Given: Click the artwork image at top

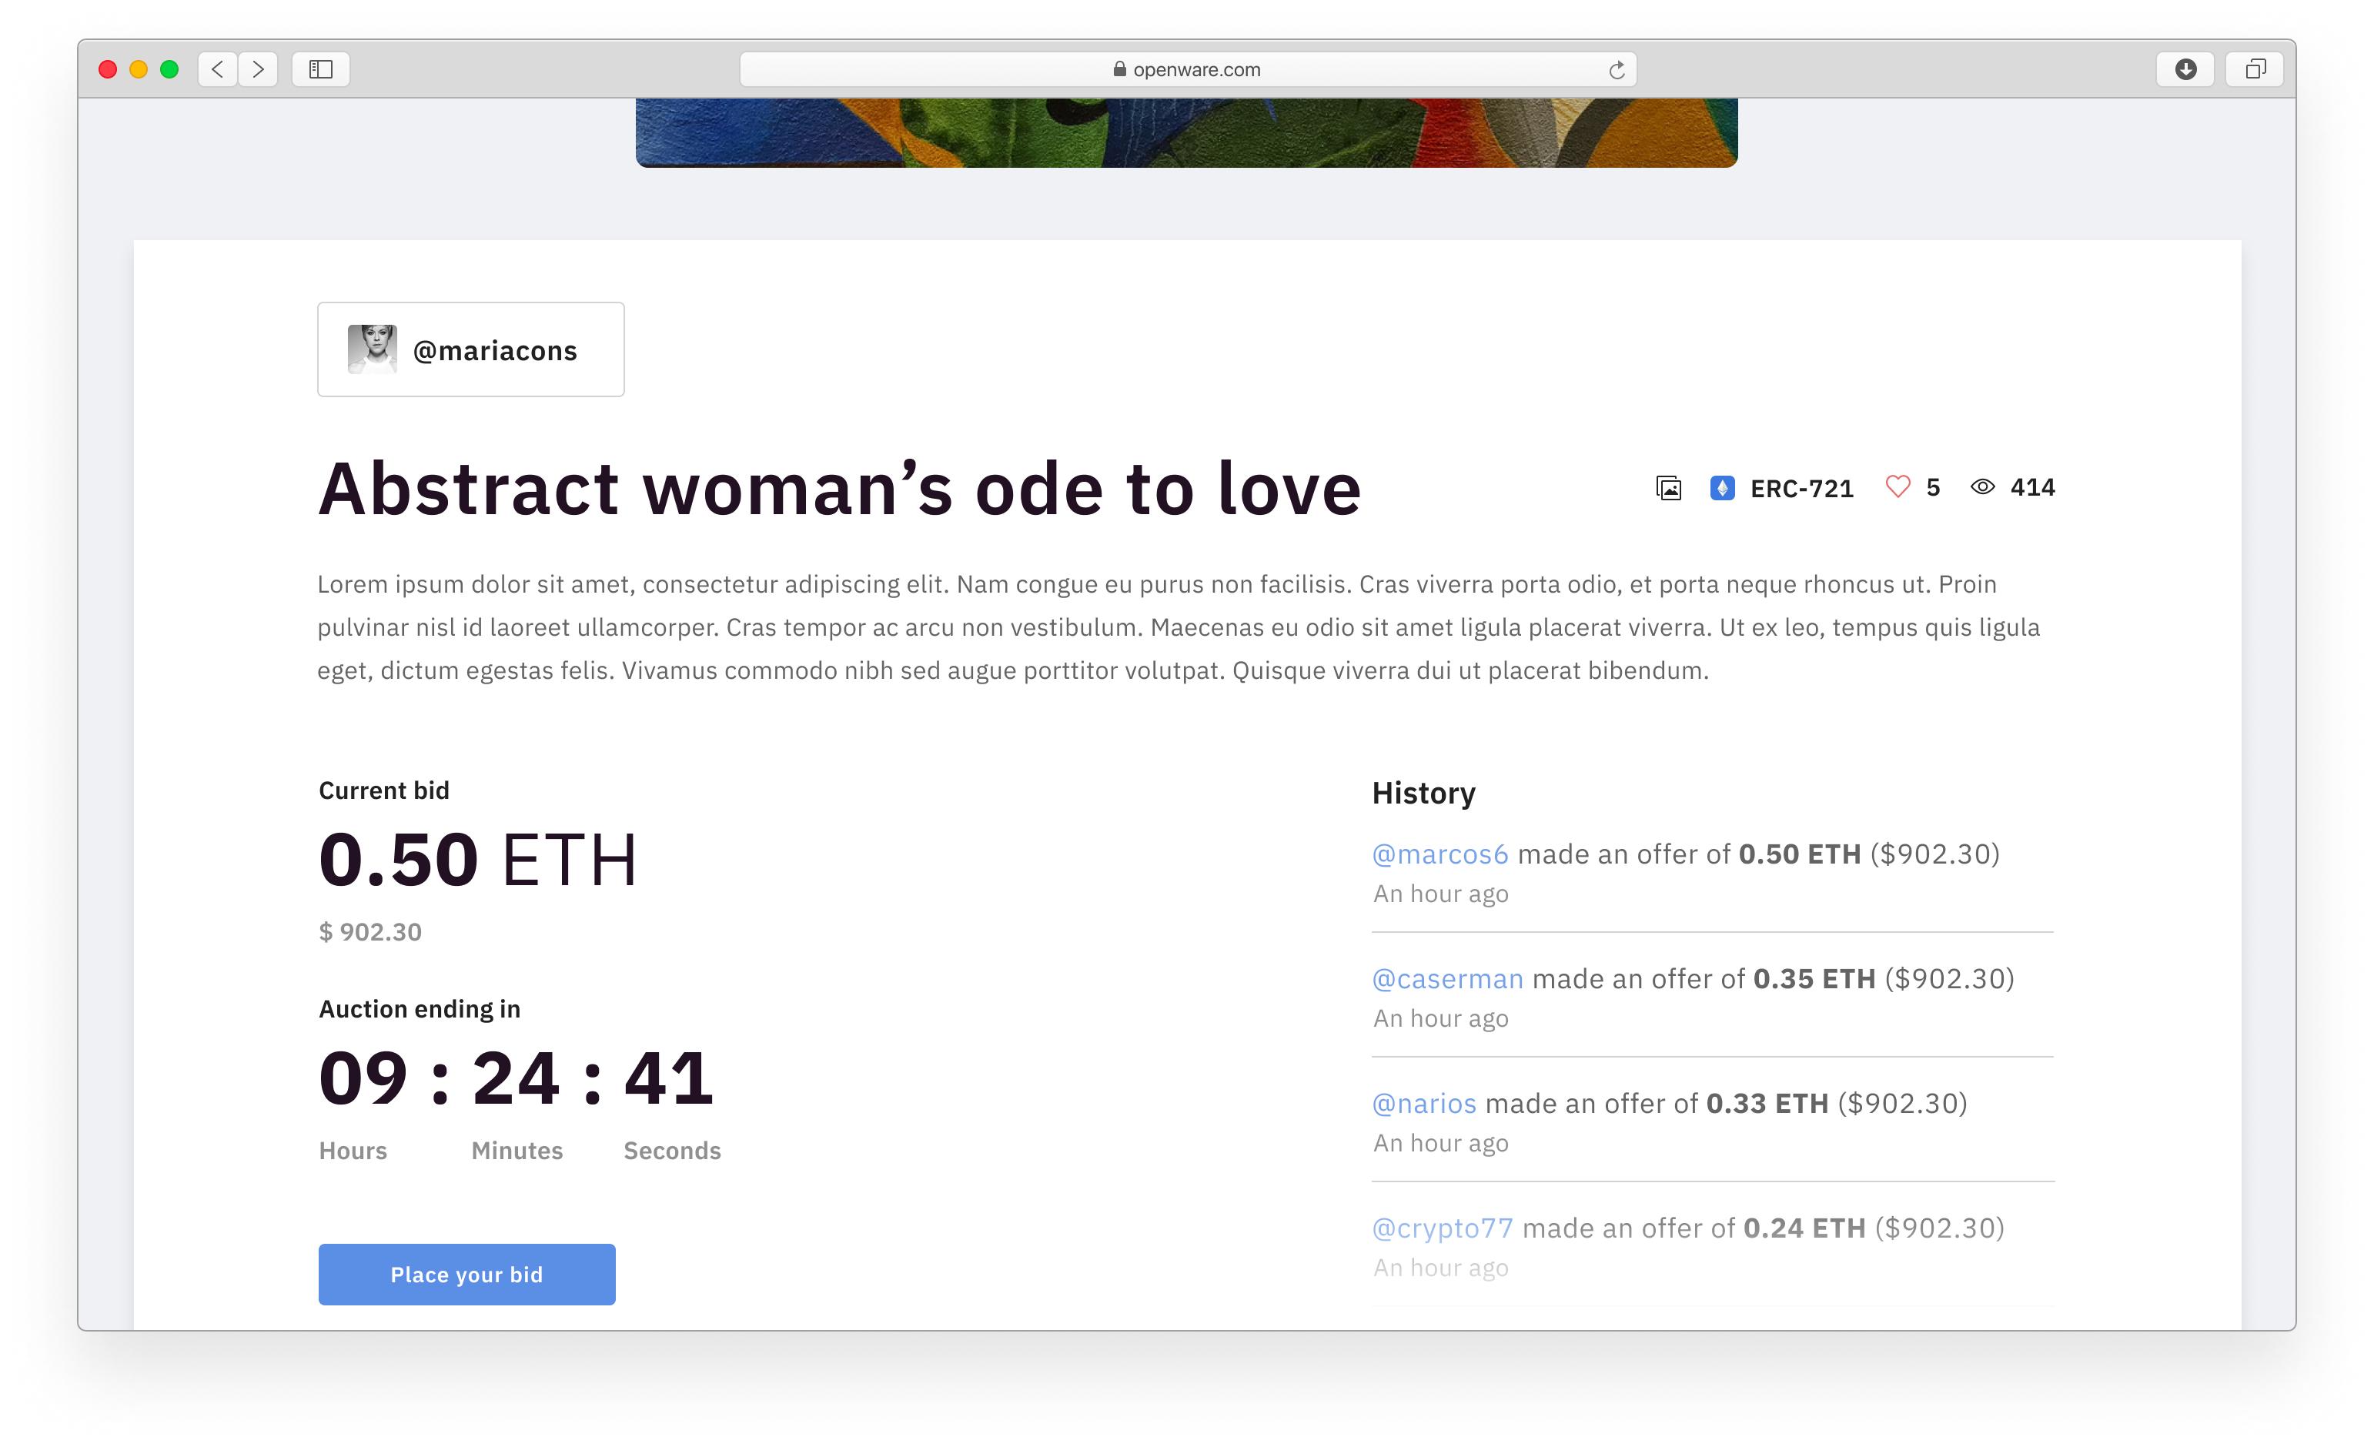Looking at the screenshot, I should [1186, 132].
